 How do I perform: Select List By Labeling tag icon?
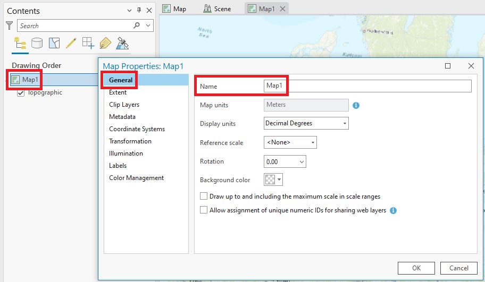105,43
